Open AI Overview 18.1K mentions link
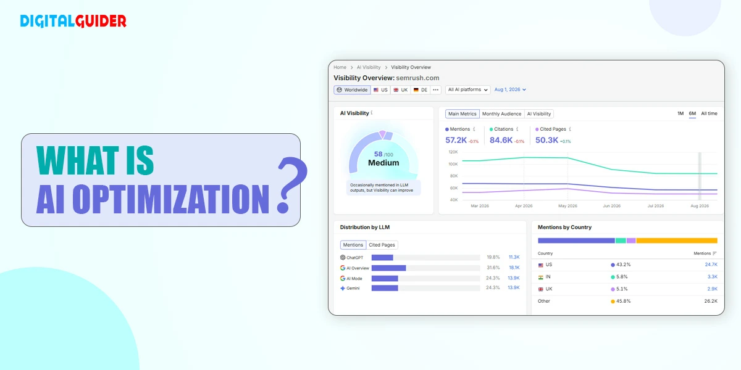 [x=514, y=268]
